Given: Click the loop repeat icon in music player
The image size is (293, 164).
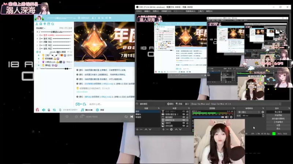Looking at the screenshot, I should [126, 117].
